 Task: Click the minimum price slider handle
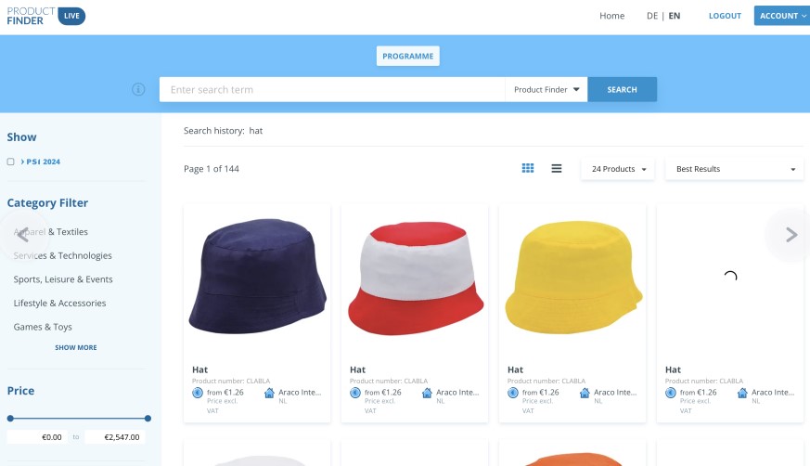point(10,419)
